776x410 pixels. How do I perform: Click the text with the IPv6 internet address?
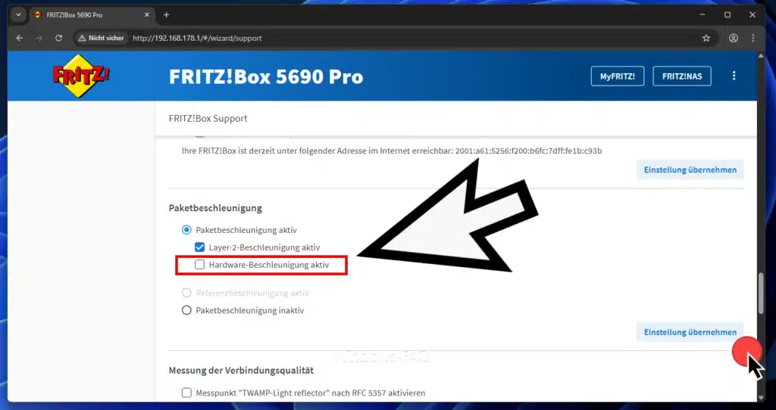(392, 151)
